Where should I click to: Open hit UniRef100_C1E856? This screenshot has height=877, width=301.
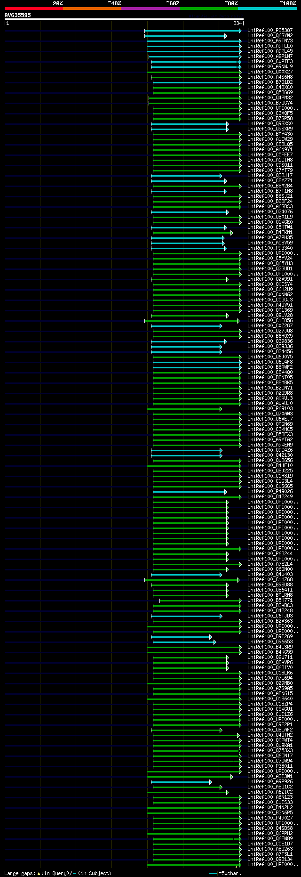pyautogui.click(x=270, y=321)
